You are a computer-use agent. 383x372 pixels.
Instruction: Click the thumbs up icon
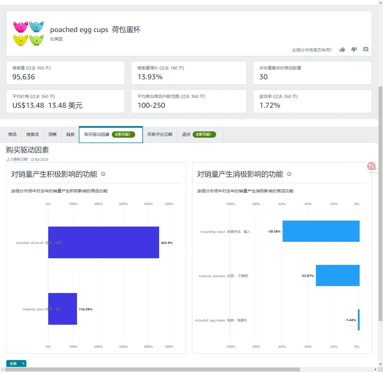pyautogui.click(x=342, y=50)
